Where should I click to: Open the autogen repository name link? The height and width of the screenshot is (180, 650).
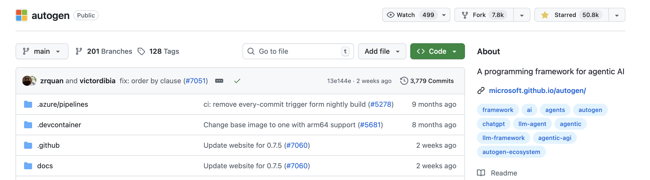(x=50, y=15)
